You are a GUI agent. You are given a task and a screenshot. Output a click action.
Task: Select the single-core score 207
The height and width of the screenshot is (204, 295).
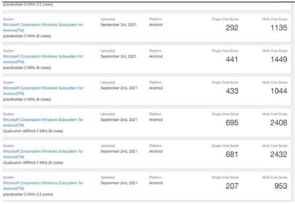[x=232, y=186]
